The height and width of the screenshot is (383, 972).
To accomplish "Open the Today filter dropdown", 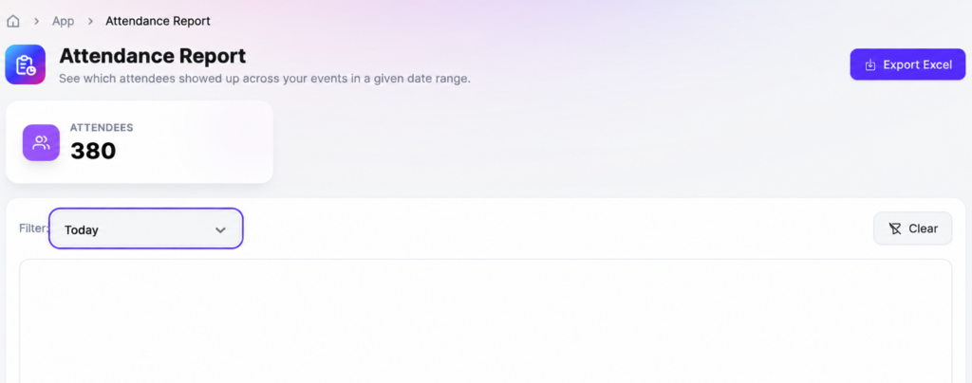I will click(145, 228).
